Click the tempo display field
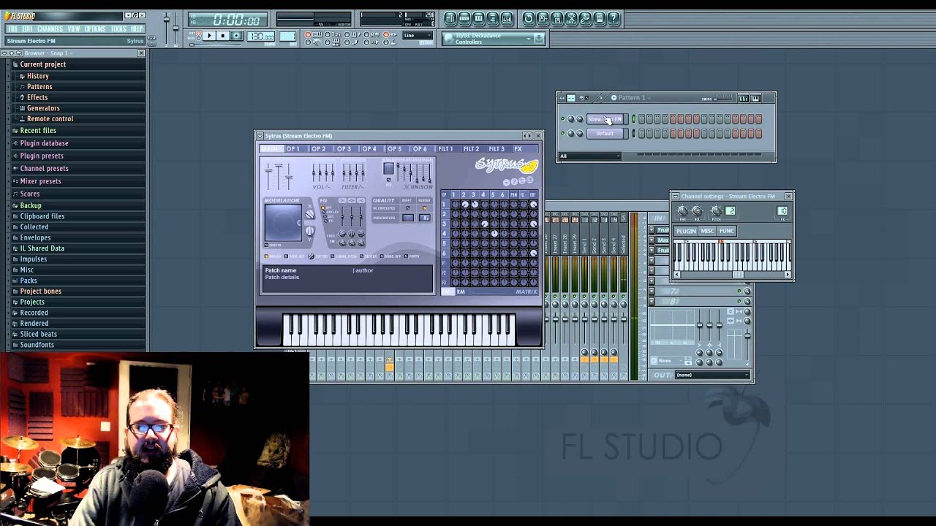Image resolution: width=936 pixels, height=526 pixels. [x=261, y=37]
